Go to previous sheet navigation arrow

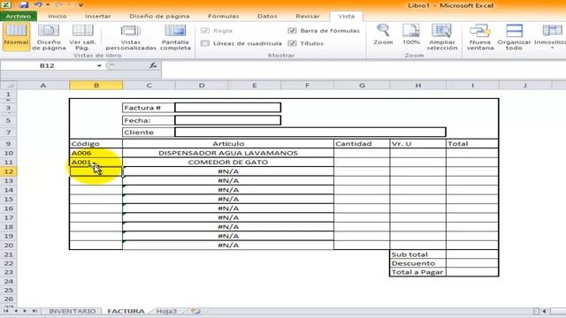pyautogui.click(x=16, y=311)
